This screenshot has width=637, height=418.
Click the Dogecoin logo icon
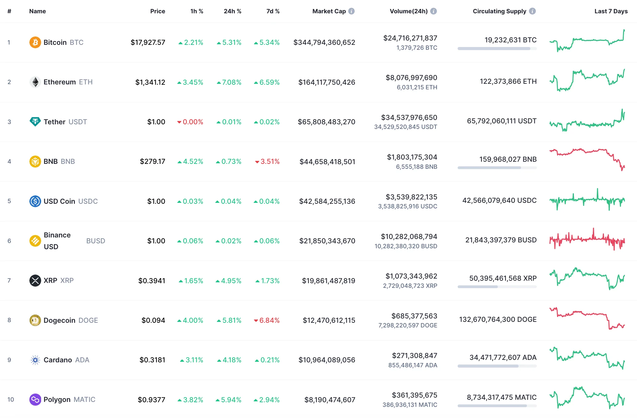35,320
